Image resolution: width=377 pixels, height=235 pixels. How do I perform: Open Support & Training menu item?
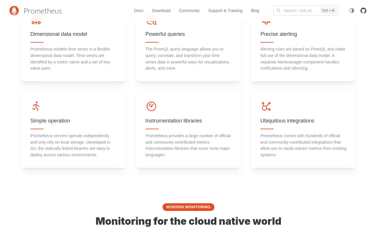pos(225,11)
